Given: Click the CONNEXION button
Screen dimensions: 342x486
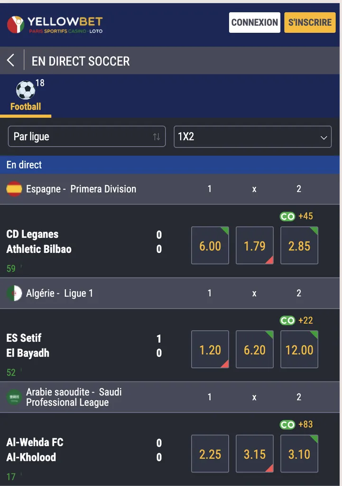Looking at the screenshot, I should pyautogui.click(x=254, y=22).
